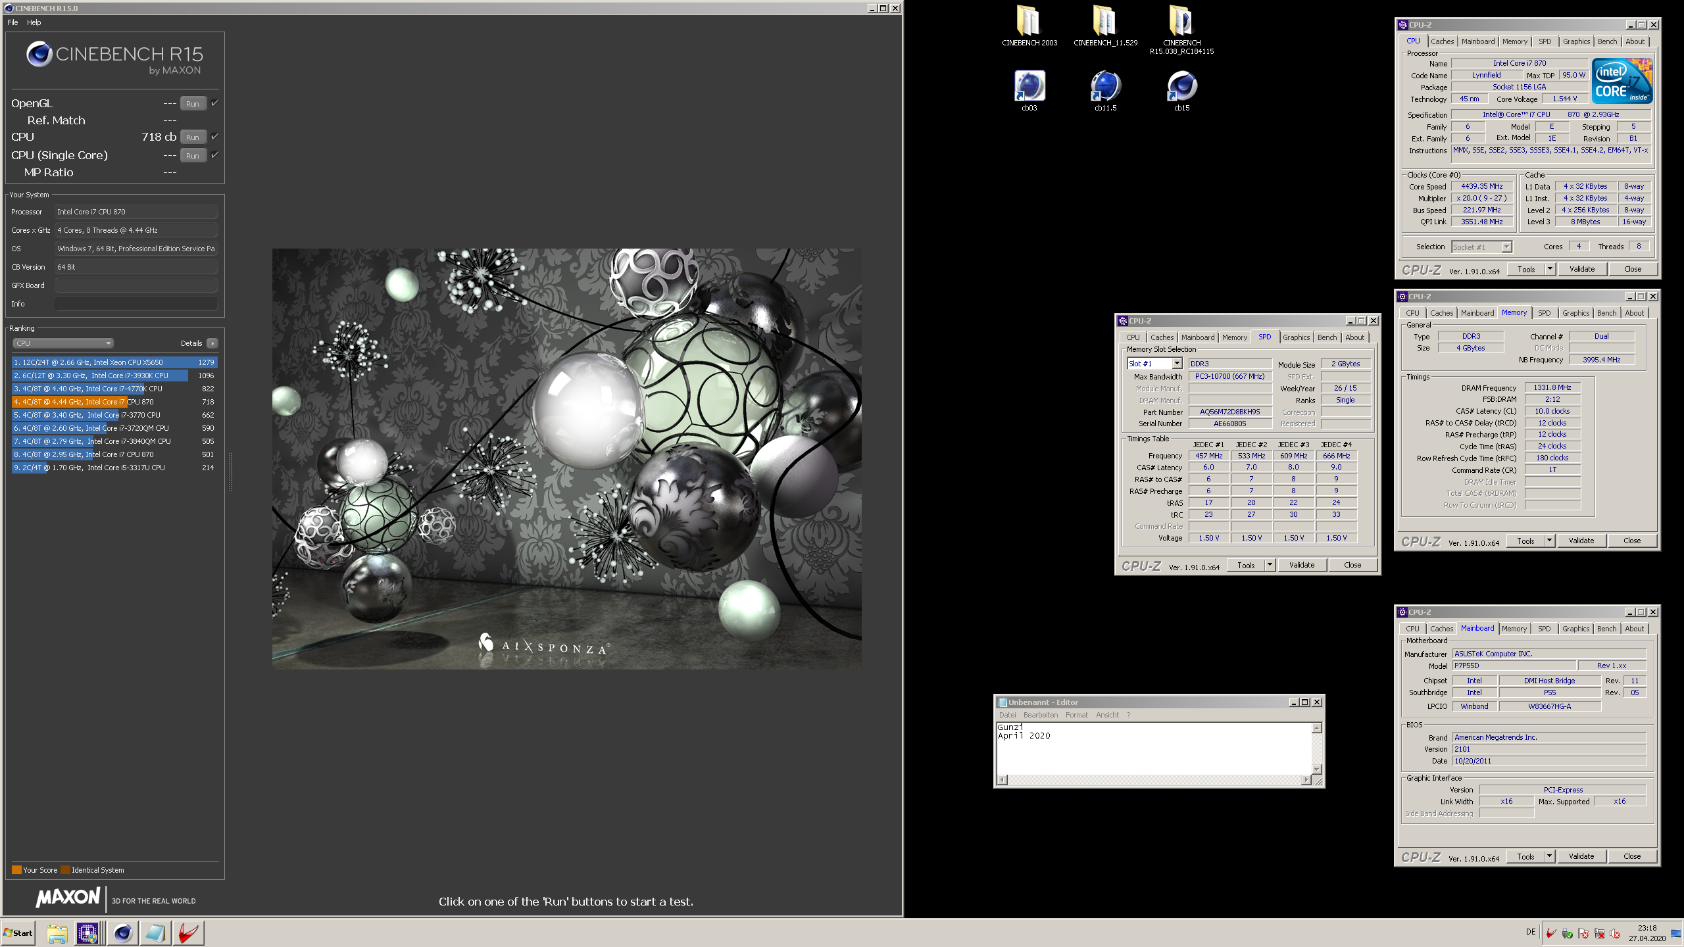The image size is (1684, 947).
Task: Click Validate in CPU-Z Memory window
Action: (1581, 541)
